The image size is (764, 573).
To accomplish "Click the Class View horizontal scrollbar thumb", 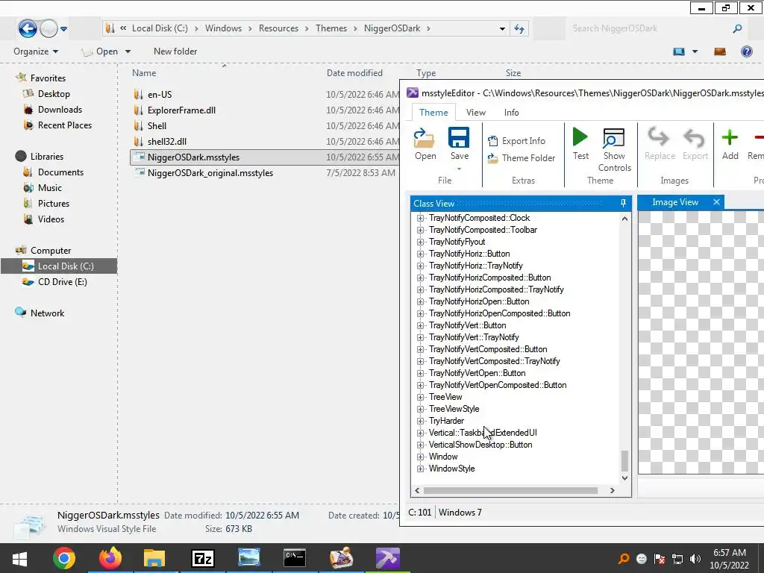I will (510, 491).
